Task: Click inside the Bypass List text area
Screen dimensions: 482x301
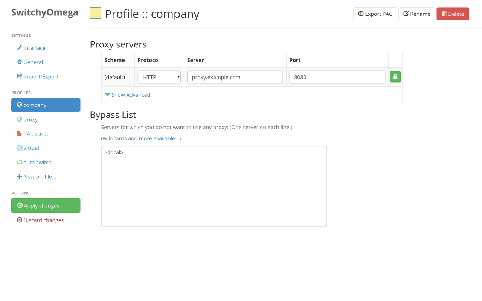Action: (214, 186)
